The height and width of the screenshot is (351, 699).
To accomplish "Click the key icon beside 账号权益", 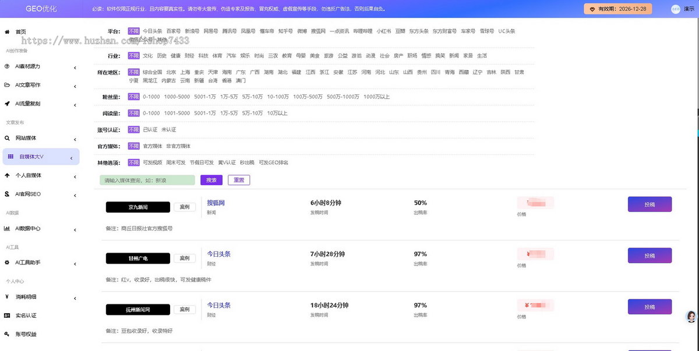I will coord(7,334).
